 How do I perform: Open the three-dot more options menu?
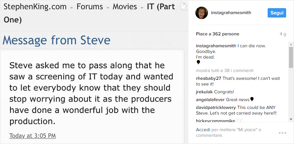[282, 133]
